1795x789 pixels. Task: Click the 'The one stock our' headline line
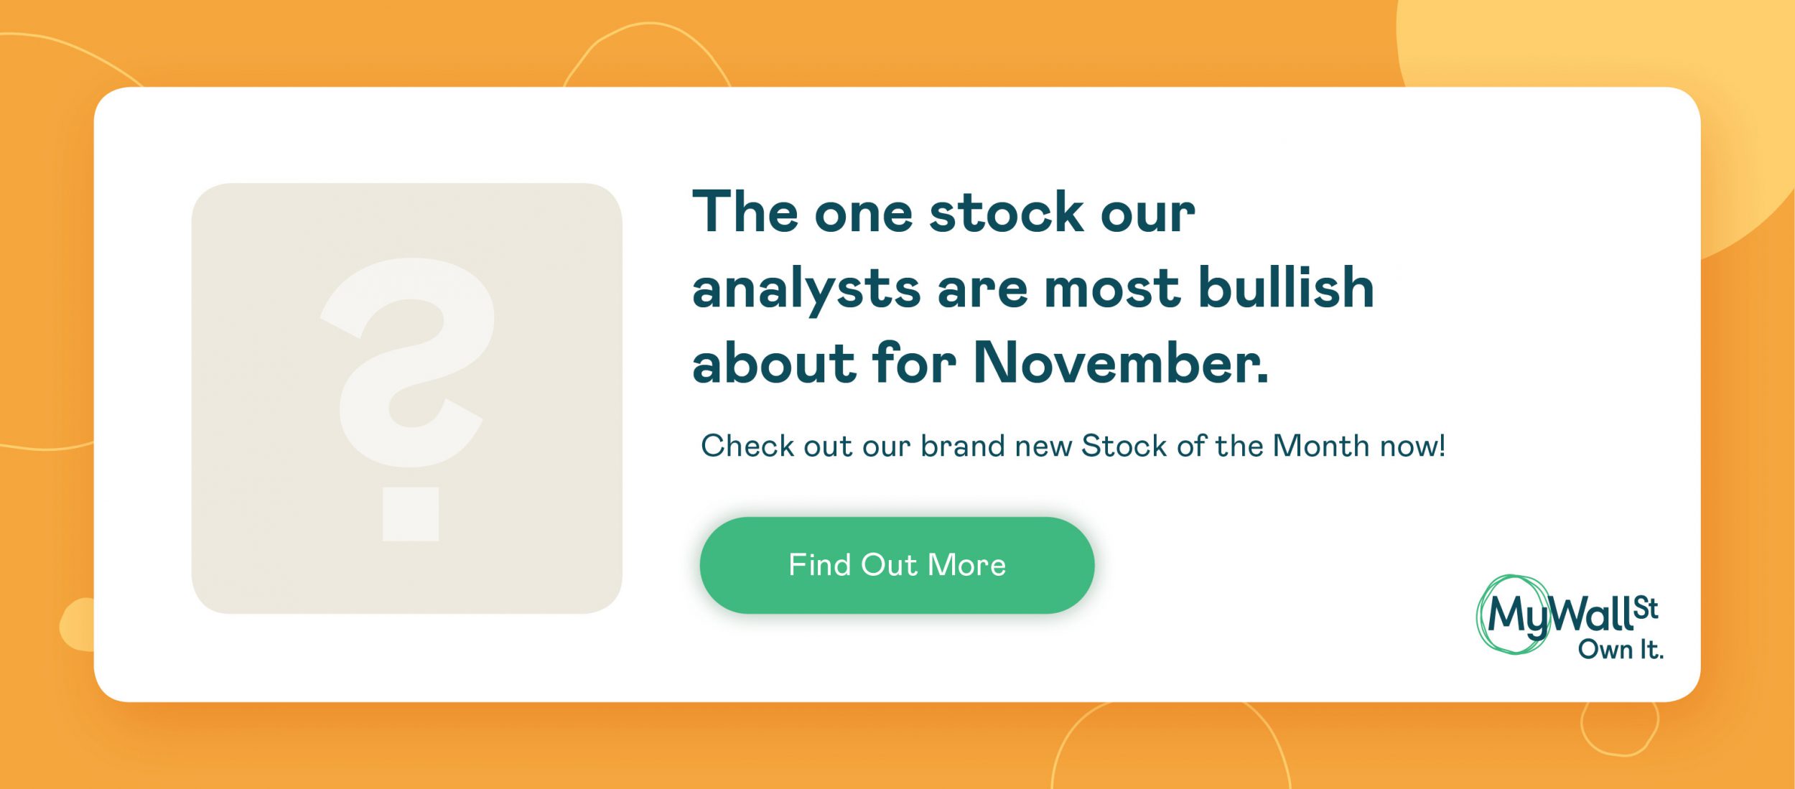pos(943,213)
